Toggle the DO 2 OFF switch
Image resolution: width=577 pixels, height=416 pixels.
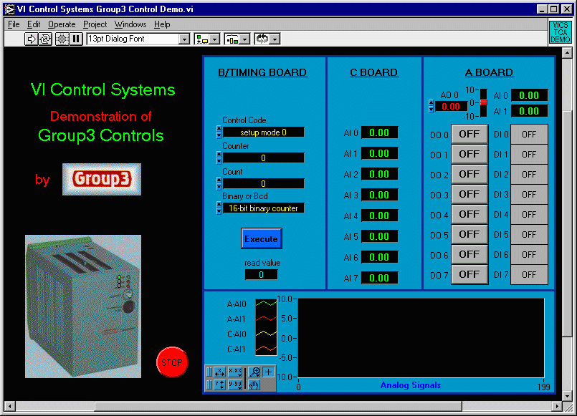click(469, 174)
